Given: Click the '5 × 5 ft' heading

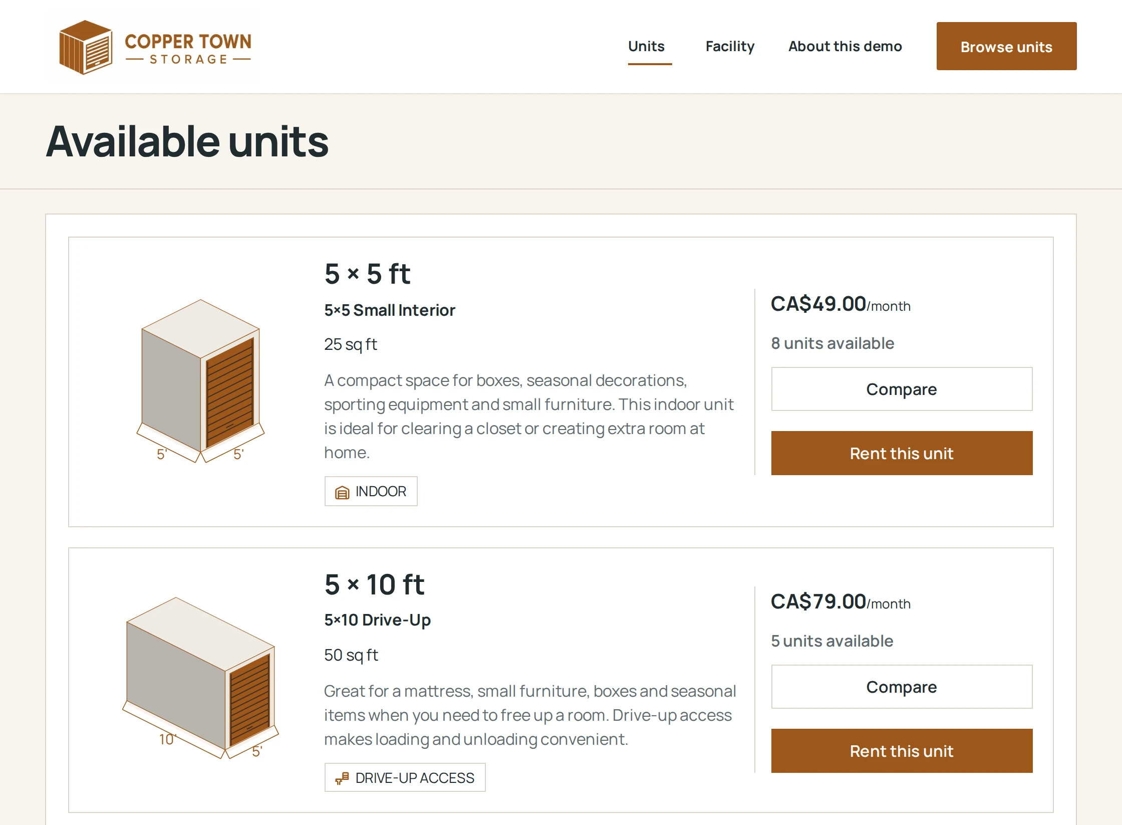Looking at the screenshot, I should point(367,274).
